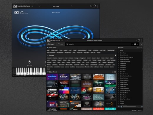Select preset Guitar Tap on Body

click(125, 99)
